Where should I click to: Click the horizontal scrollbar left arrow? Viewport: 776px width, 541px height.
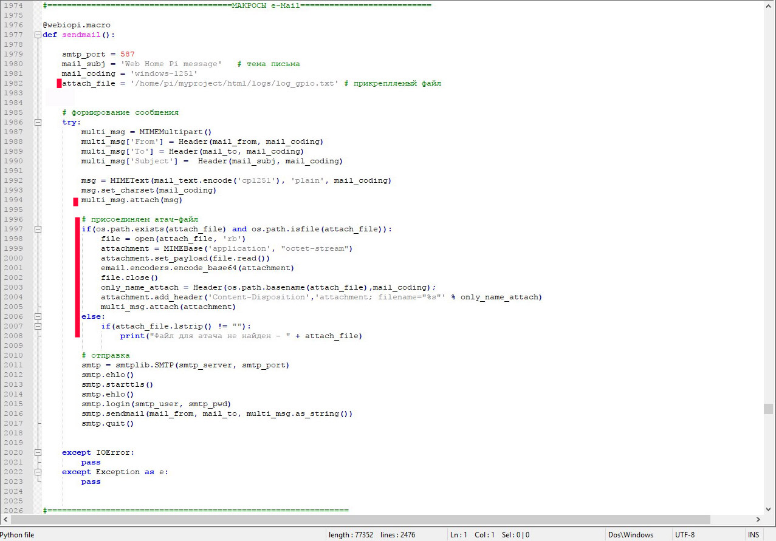[5, 520]
